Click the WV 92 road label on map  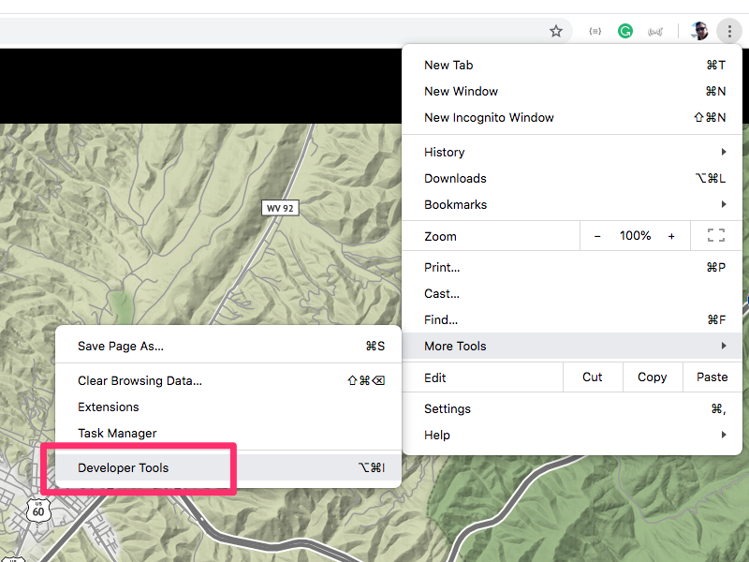click(280, 208)
